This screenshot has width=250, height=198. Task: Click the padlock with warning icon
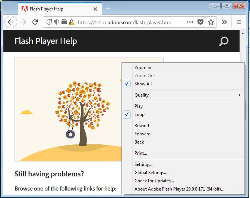pyautogui.click(x=72, y=22)
